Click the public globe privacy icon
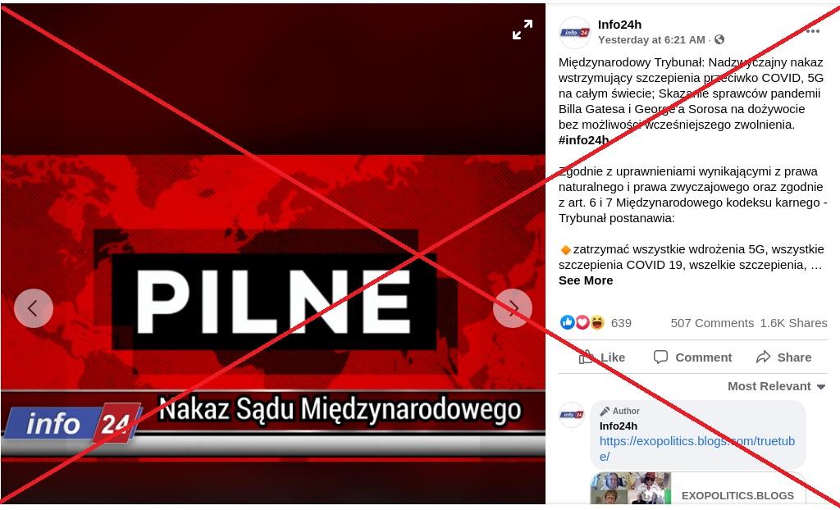 [x=719, y=39]
